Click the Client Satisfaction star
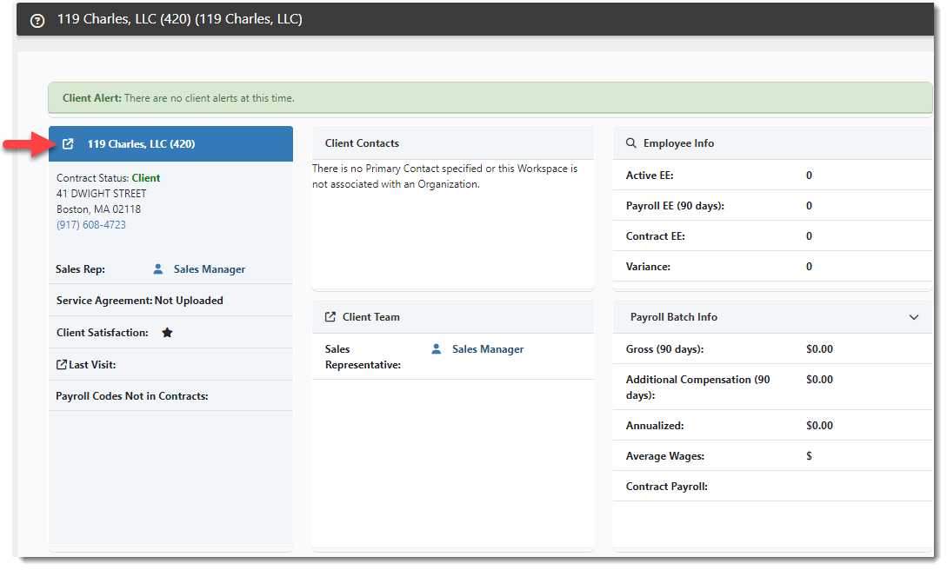This screenshot has width=947, height=570. [167, 332]
